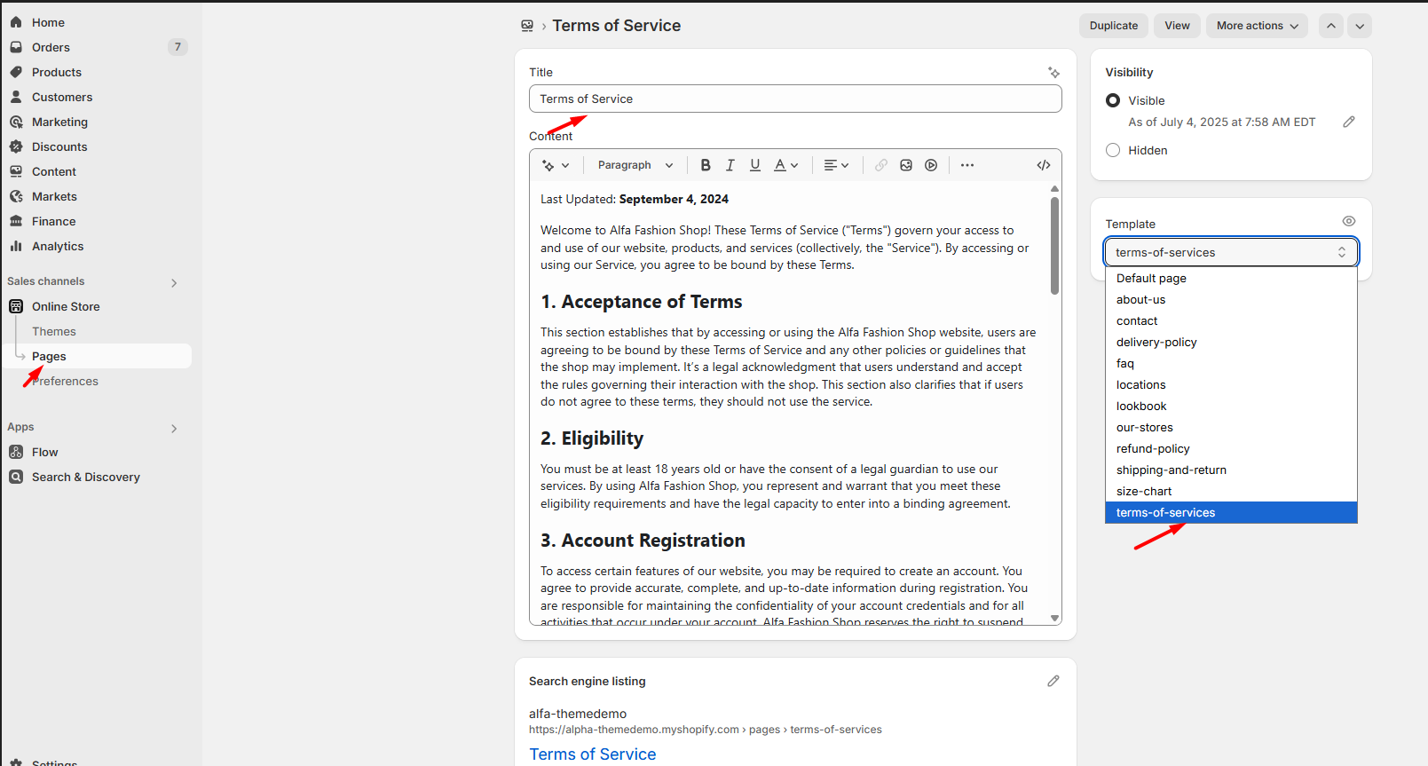Image resolution: width=1428 pixels, height=766 pixels.
Task: Click the Markets globe icon
Action: pyautogui.click(x=16, y=196)
